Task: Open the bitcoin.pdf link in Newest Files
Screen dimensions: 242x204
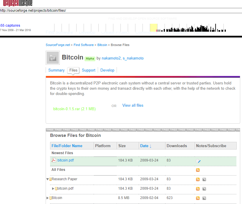Action: click(66, 160)
